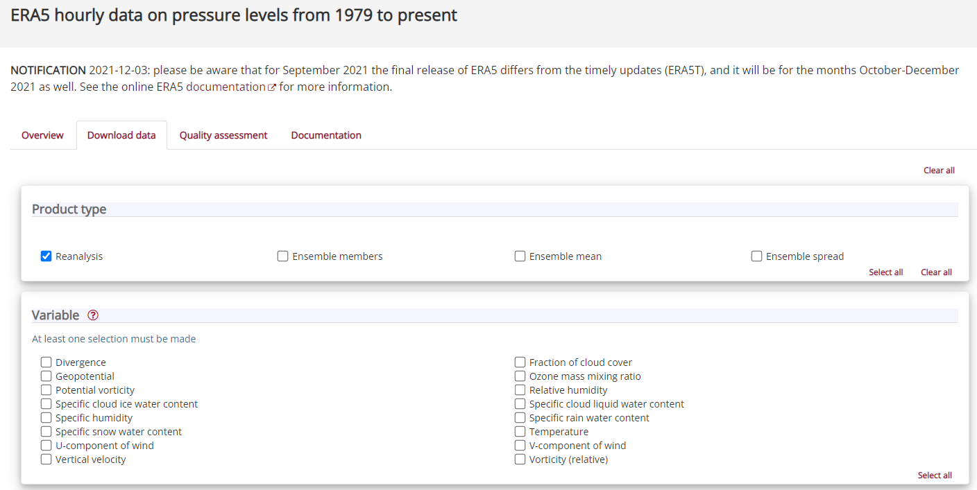The height and width of the screenshot is (490, 977).
Task: Tick the Ensemble mean checkbox
Action: [520, 256]
